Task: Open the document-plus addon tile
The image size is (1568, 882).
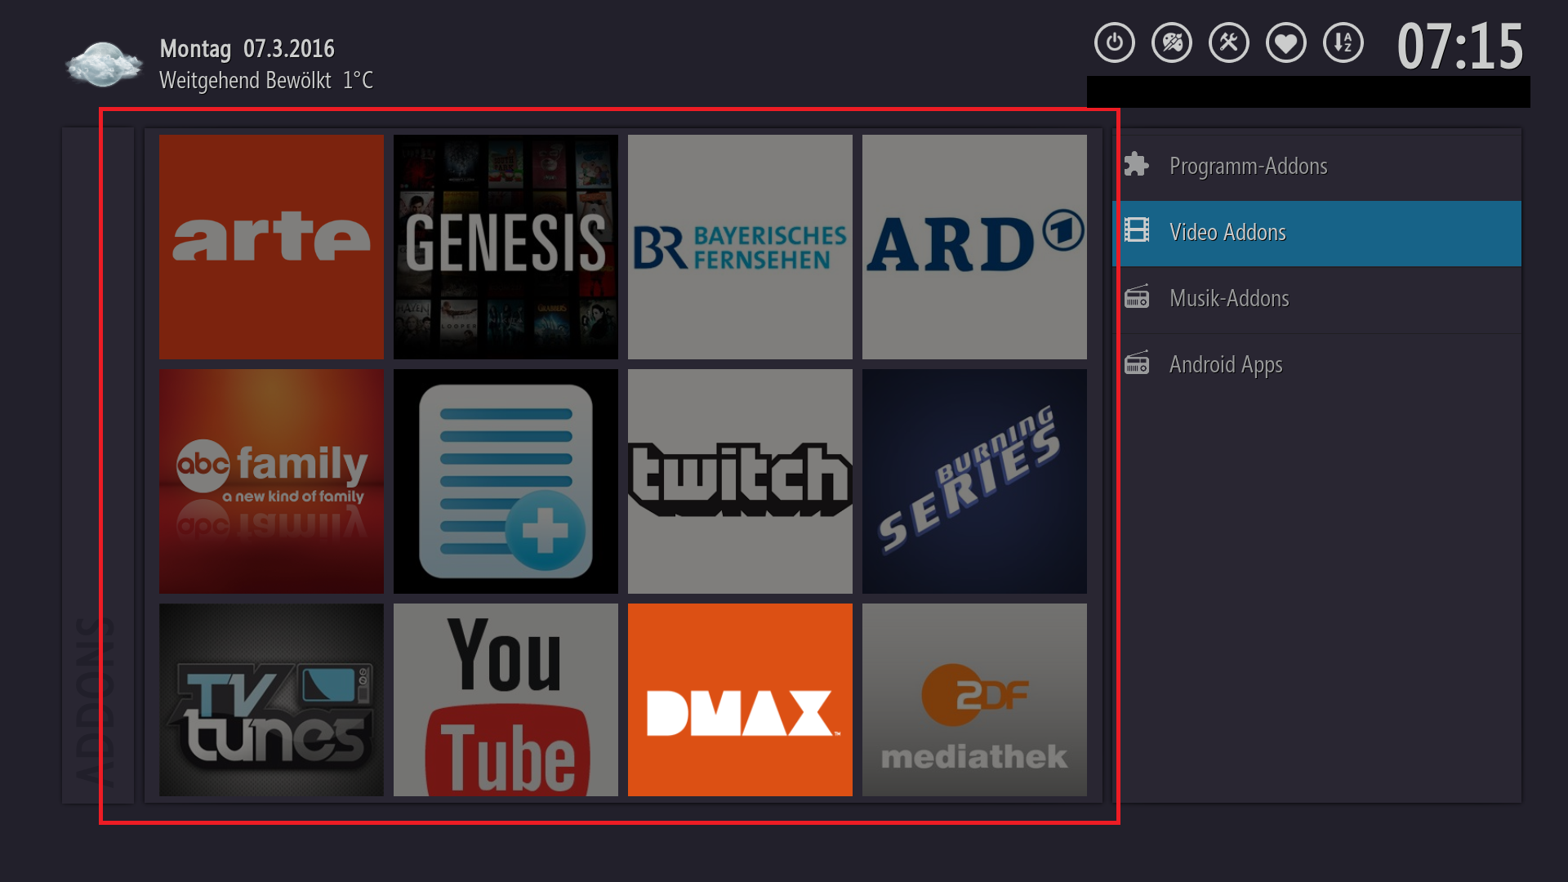Action: coord(506,481)
